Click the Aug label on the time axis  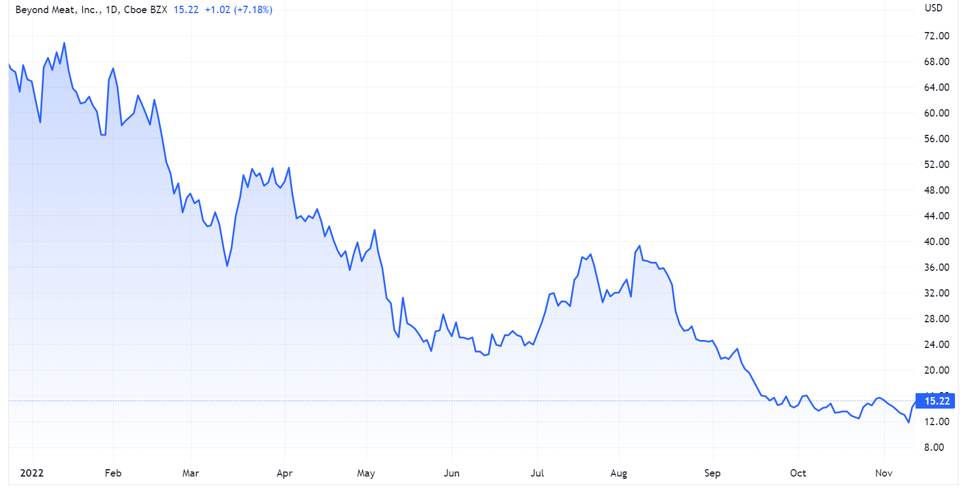click(619, 473)
